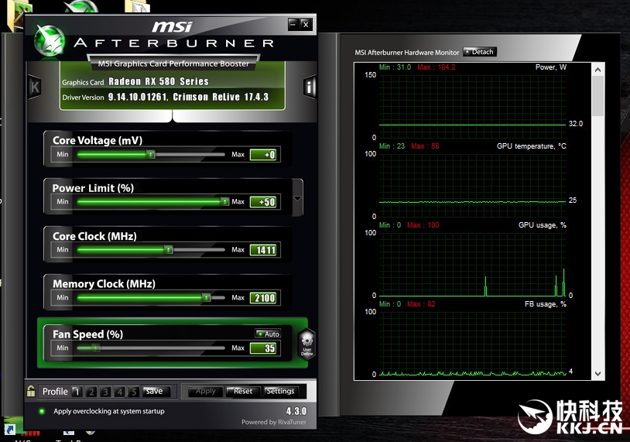Click the User Define gear icon

click(x=306, y=343)
